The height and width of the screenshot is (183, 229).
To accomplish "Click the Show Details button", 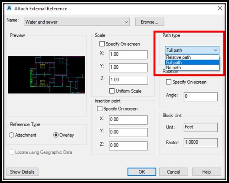I will 22,172.
